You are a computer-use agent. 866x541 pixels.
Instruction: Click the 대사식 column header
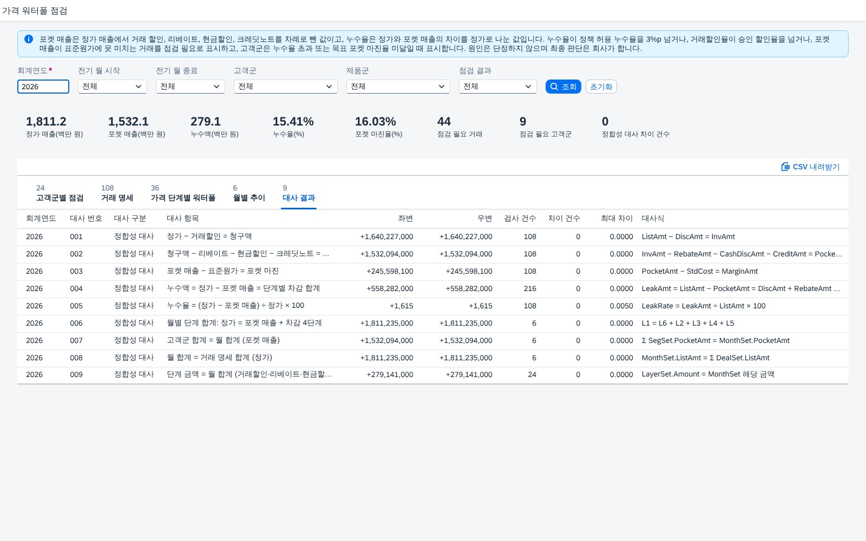tap(653, 219)
